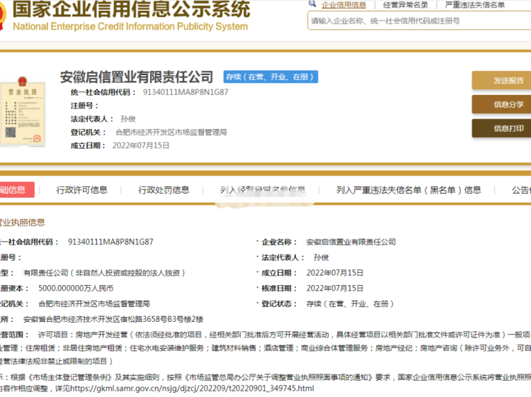Image resolution: width=531 pixels, height=397 pixels.
Task: Click the 国家企业信用信息公示系统 site title
Action: tap(132, 10)
